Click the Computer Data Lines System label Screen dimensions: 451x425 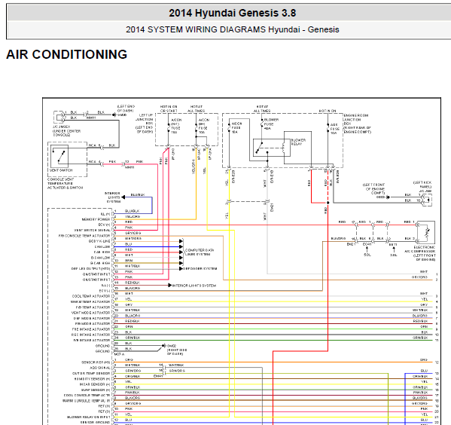pos(200,252)
